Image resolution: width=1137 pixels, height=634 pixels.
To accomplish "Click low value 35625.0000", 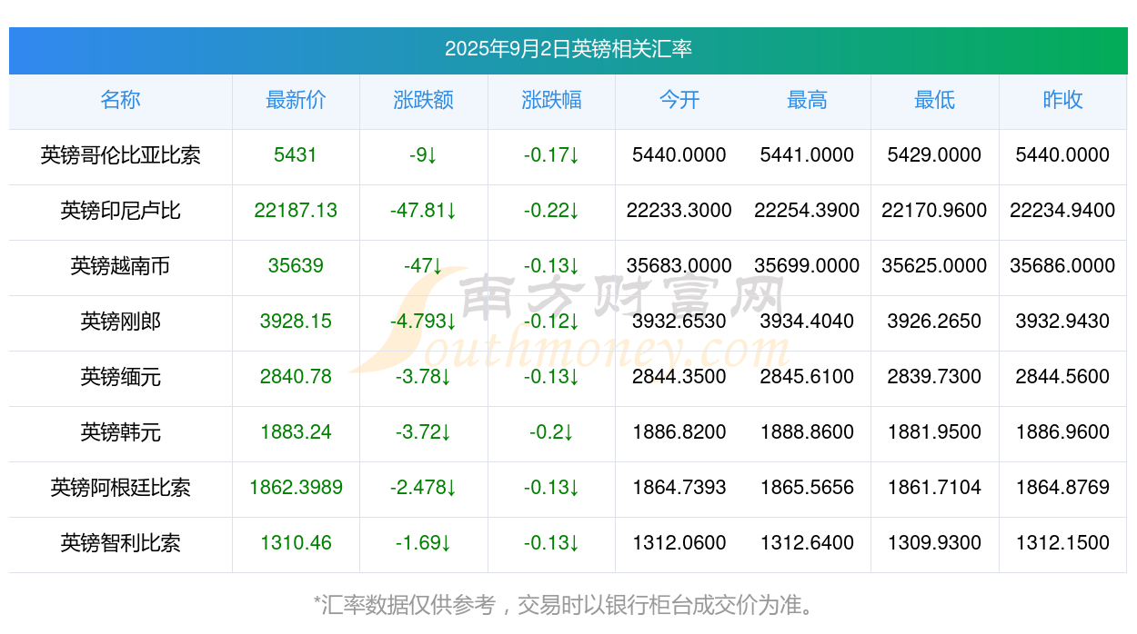I will pyautogui.click(x=934, y=266).
